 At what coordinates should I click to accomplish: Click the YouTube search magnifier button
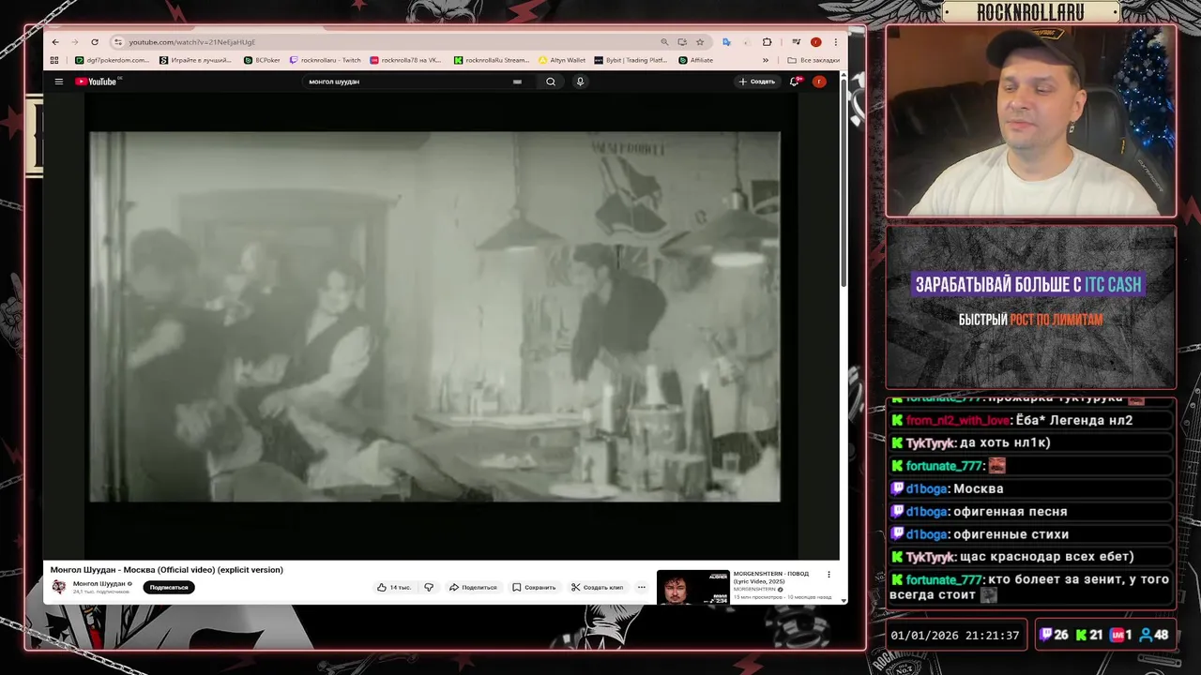pos(551,82)
